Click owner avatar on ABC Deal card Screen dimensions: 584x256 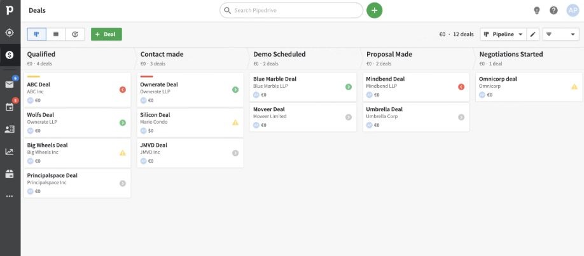(30, 100)
